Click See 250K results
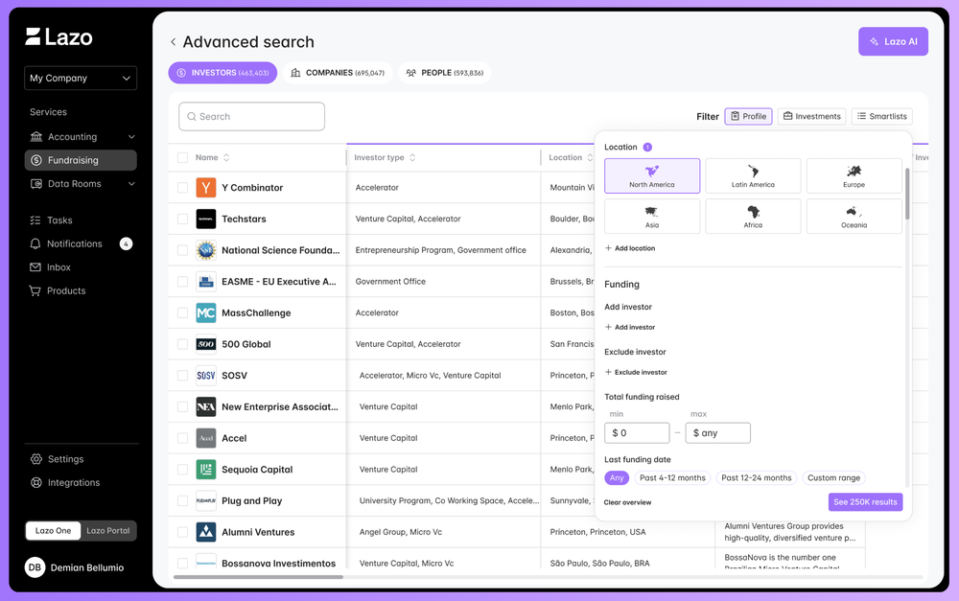Viewport: 959px width, 601px height. 865,502
